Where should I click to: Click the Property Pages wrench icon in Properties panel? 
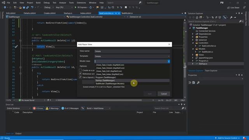click(x=198, y=82)
